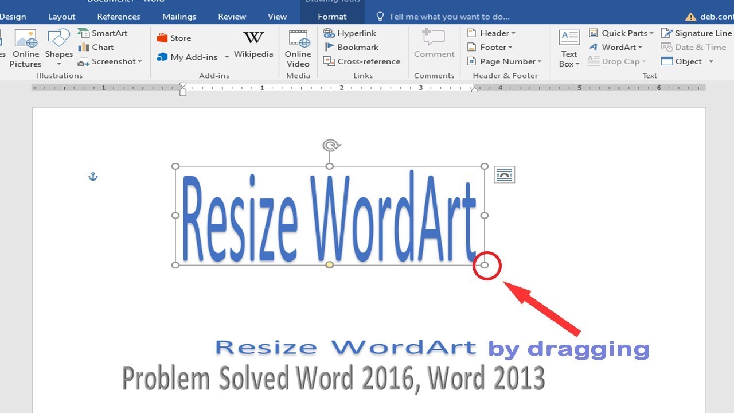Open the Screenshot tool
The width and height of the screenshot is (734, 413).
pyautogui.click(x=110, y=61)
